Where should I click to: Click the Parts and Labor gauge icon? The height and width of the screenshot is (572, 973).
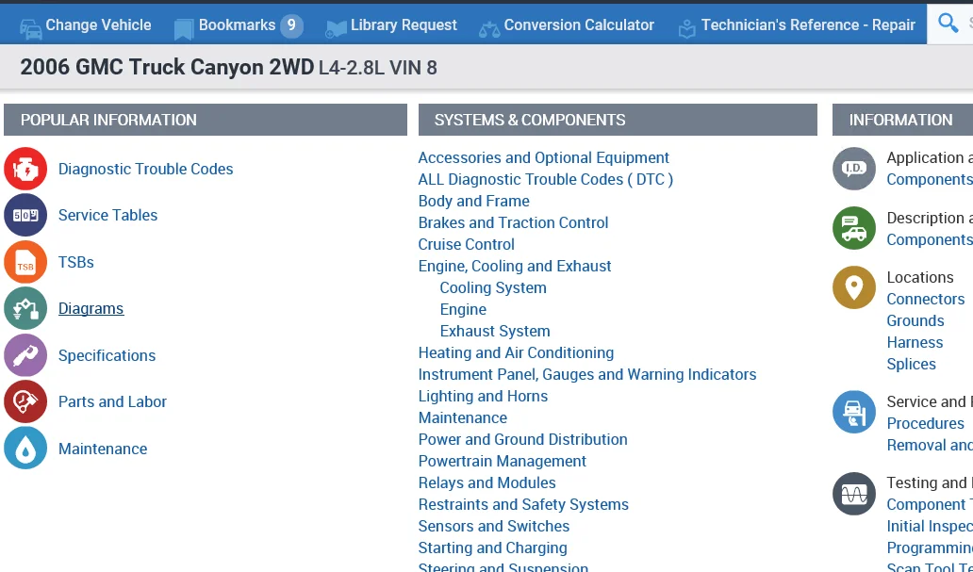click(25, 401)
